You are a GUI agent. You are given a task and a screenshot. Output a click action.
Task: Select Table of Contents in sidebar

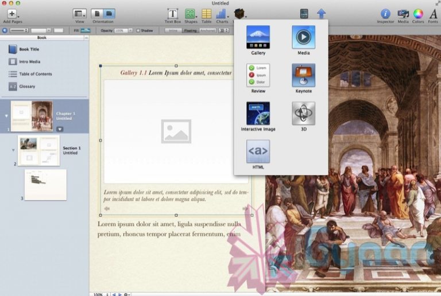35,74
